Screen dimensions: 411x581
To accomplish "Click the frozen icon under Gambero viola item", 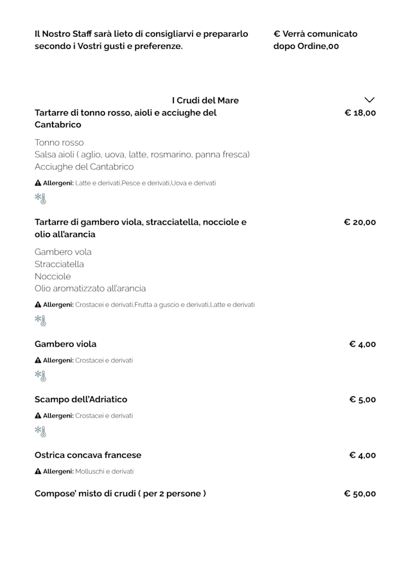I will [x=40, y=376].
